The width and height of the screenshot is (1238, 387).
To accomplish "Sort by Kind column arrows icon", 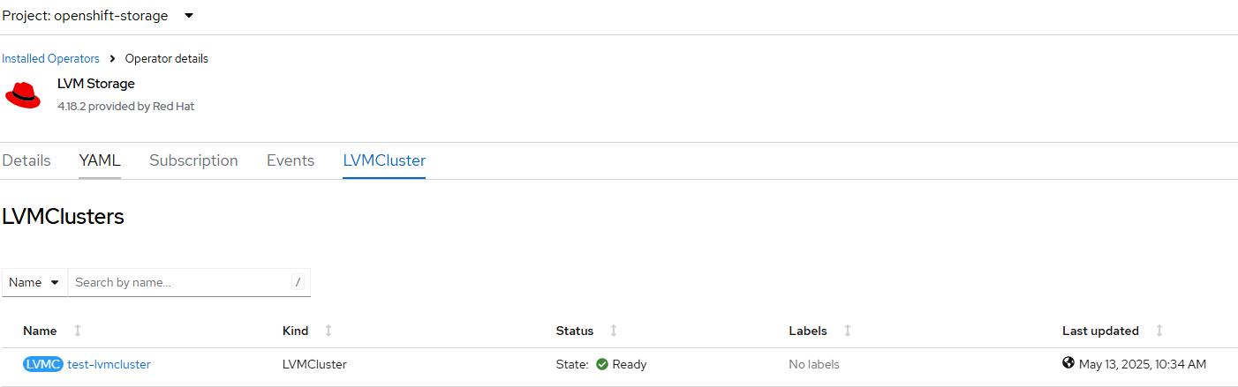I will click(x=328, y=331).
